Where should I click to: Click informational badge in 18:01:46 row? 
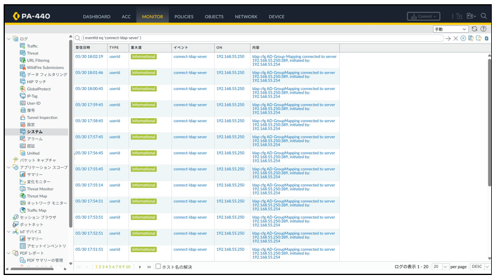[x=144, y=73]
